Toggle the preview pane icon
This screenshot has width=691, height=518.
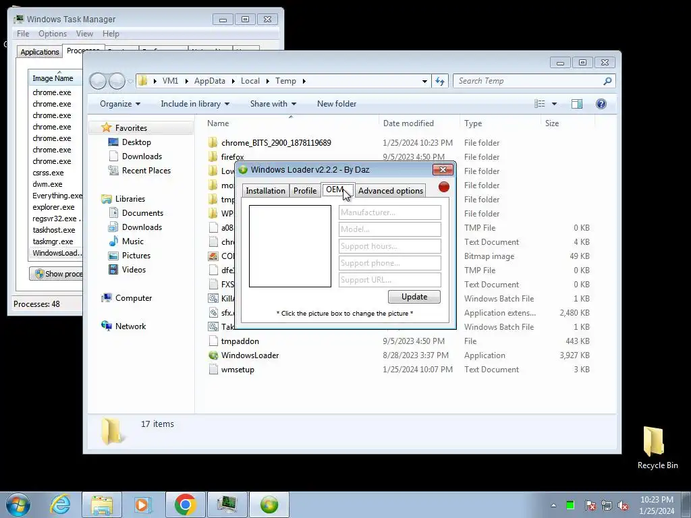pyautogui.click(x=576, y=104)
